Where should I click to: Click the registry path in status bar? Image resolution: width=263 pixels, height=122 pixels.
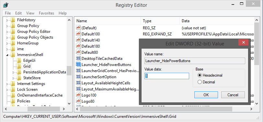[90, 116]
